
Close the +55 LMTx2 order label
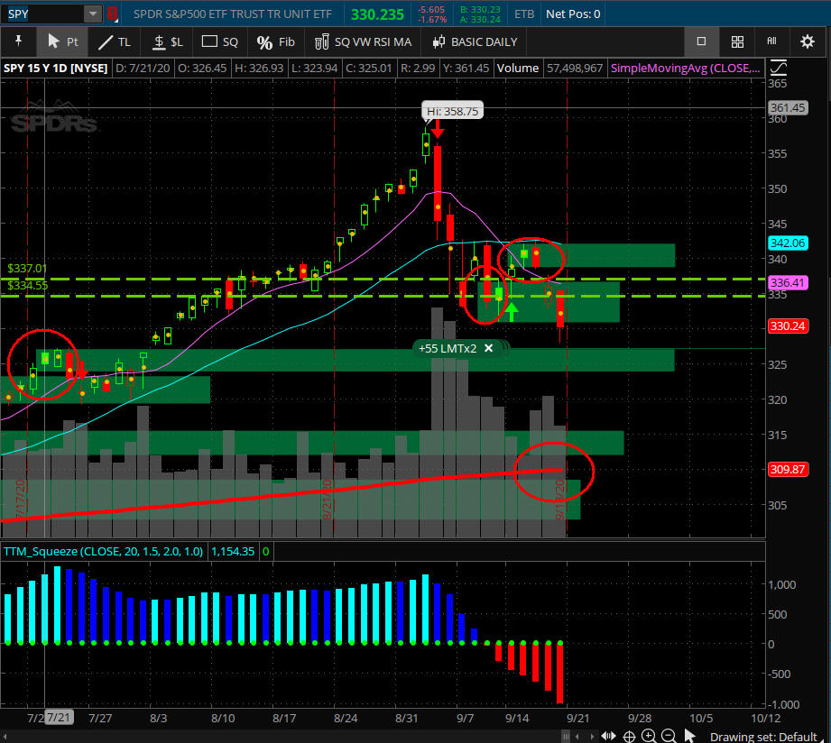point(489,348)
